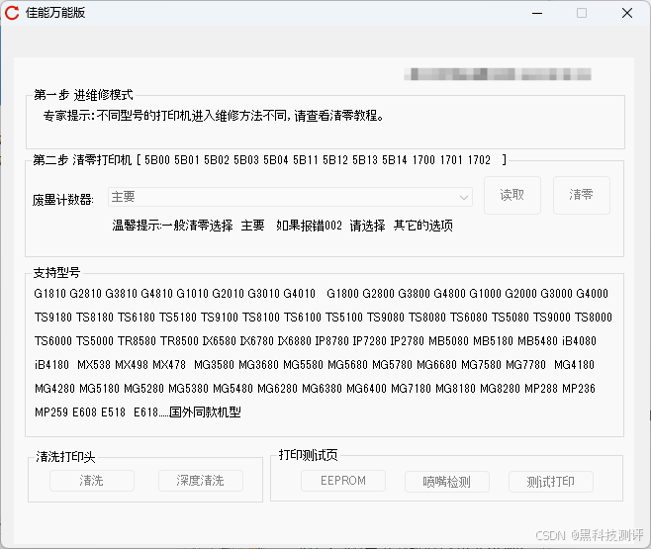Click the G1810 model text

pos(50,294)
